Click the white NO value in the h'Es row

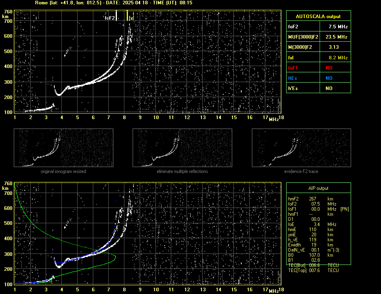point(329,88)
